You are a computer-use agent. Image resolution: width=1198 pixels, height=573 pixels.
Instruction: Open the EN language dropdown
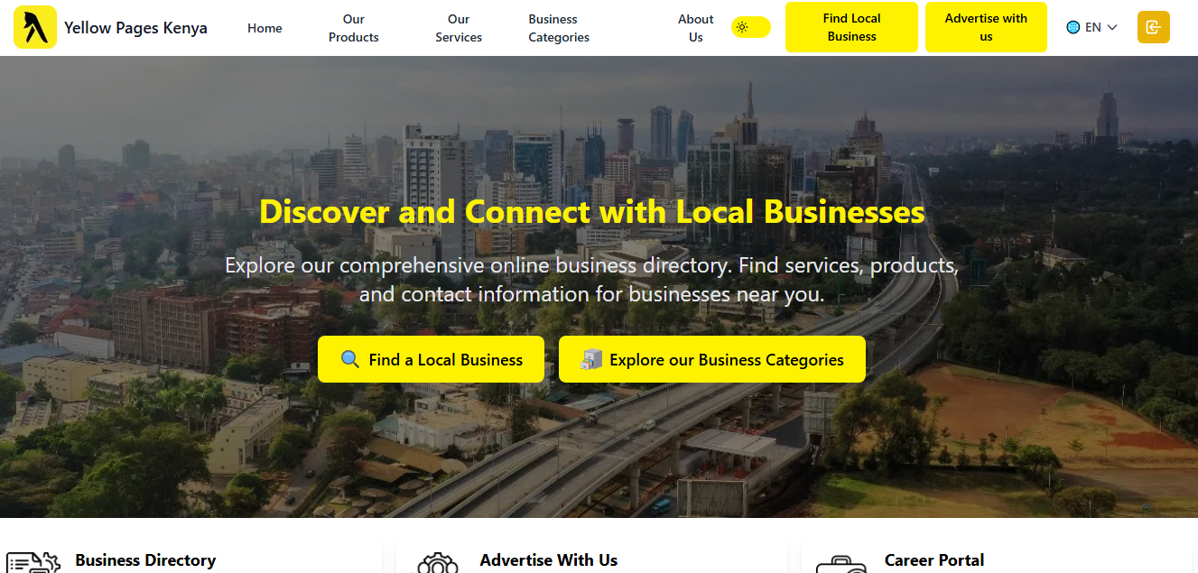1092,27
